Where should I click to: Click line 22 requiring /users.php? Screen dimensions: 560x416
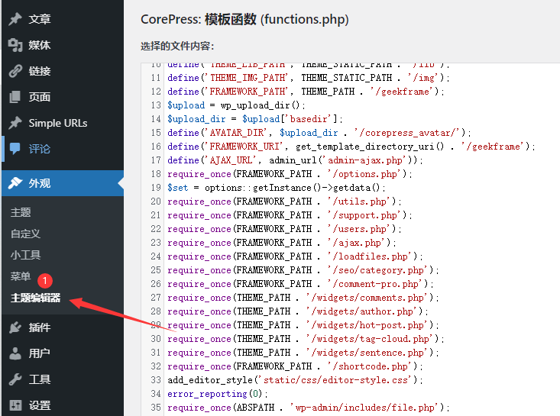click(284, 229)
